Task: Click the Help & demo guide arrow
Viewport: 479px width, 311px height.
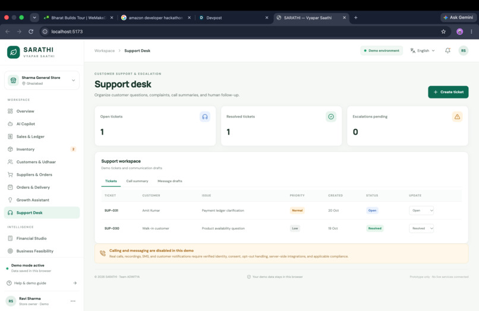Action: [75, 283]
